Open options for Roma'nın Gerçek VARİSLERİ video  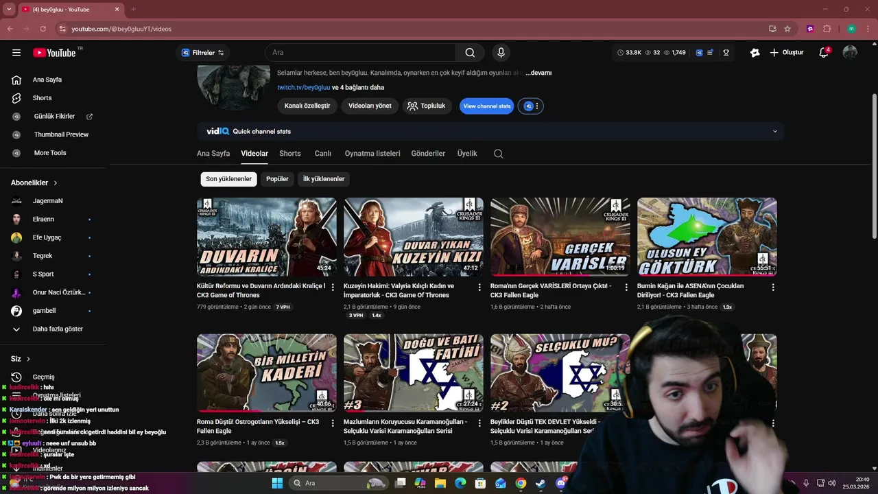[626, 287]
